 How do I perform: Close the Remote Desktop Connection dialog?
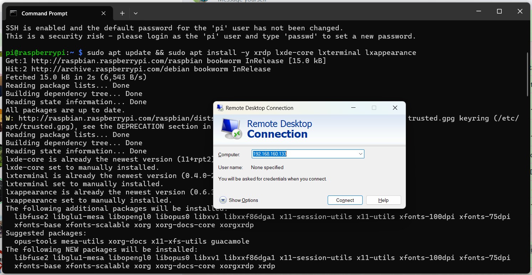pyautogui.click(x=395, y=108)
